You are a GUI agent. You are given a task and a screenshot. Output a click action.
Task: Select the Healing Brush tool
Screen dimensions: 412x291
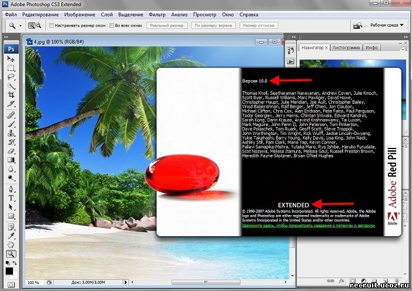click(11, 115)
